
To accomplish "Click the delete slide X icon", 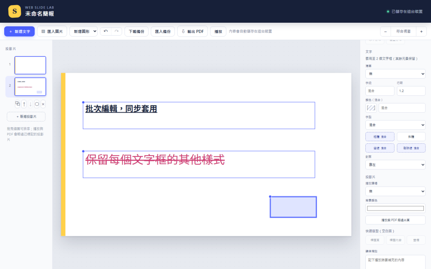I will pos(43,104).
